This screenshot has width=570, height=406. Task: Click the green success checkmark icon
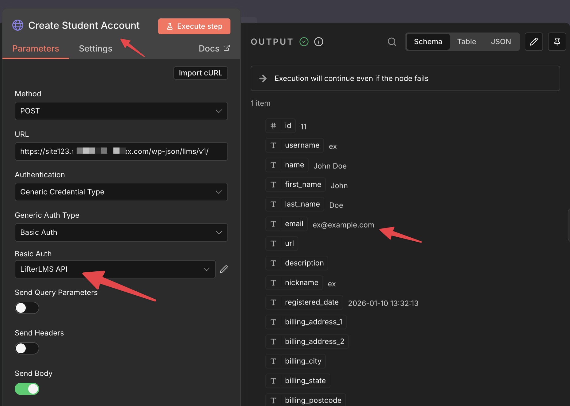pyautogui.click(x=304, y=42)
